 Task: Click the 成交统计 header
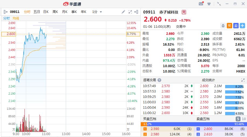208,80
